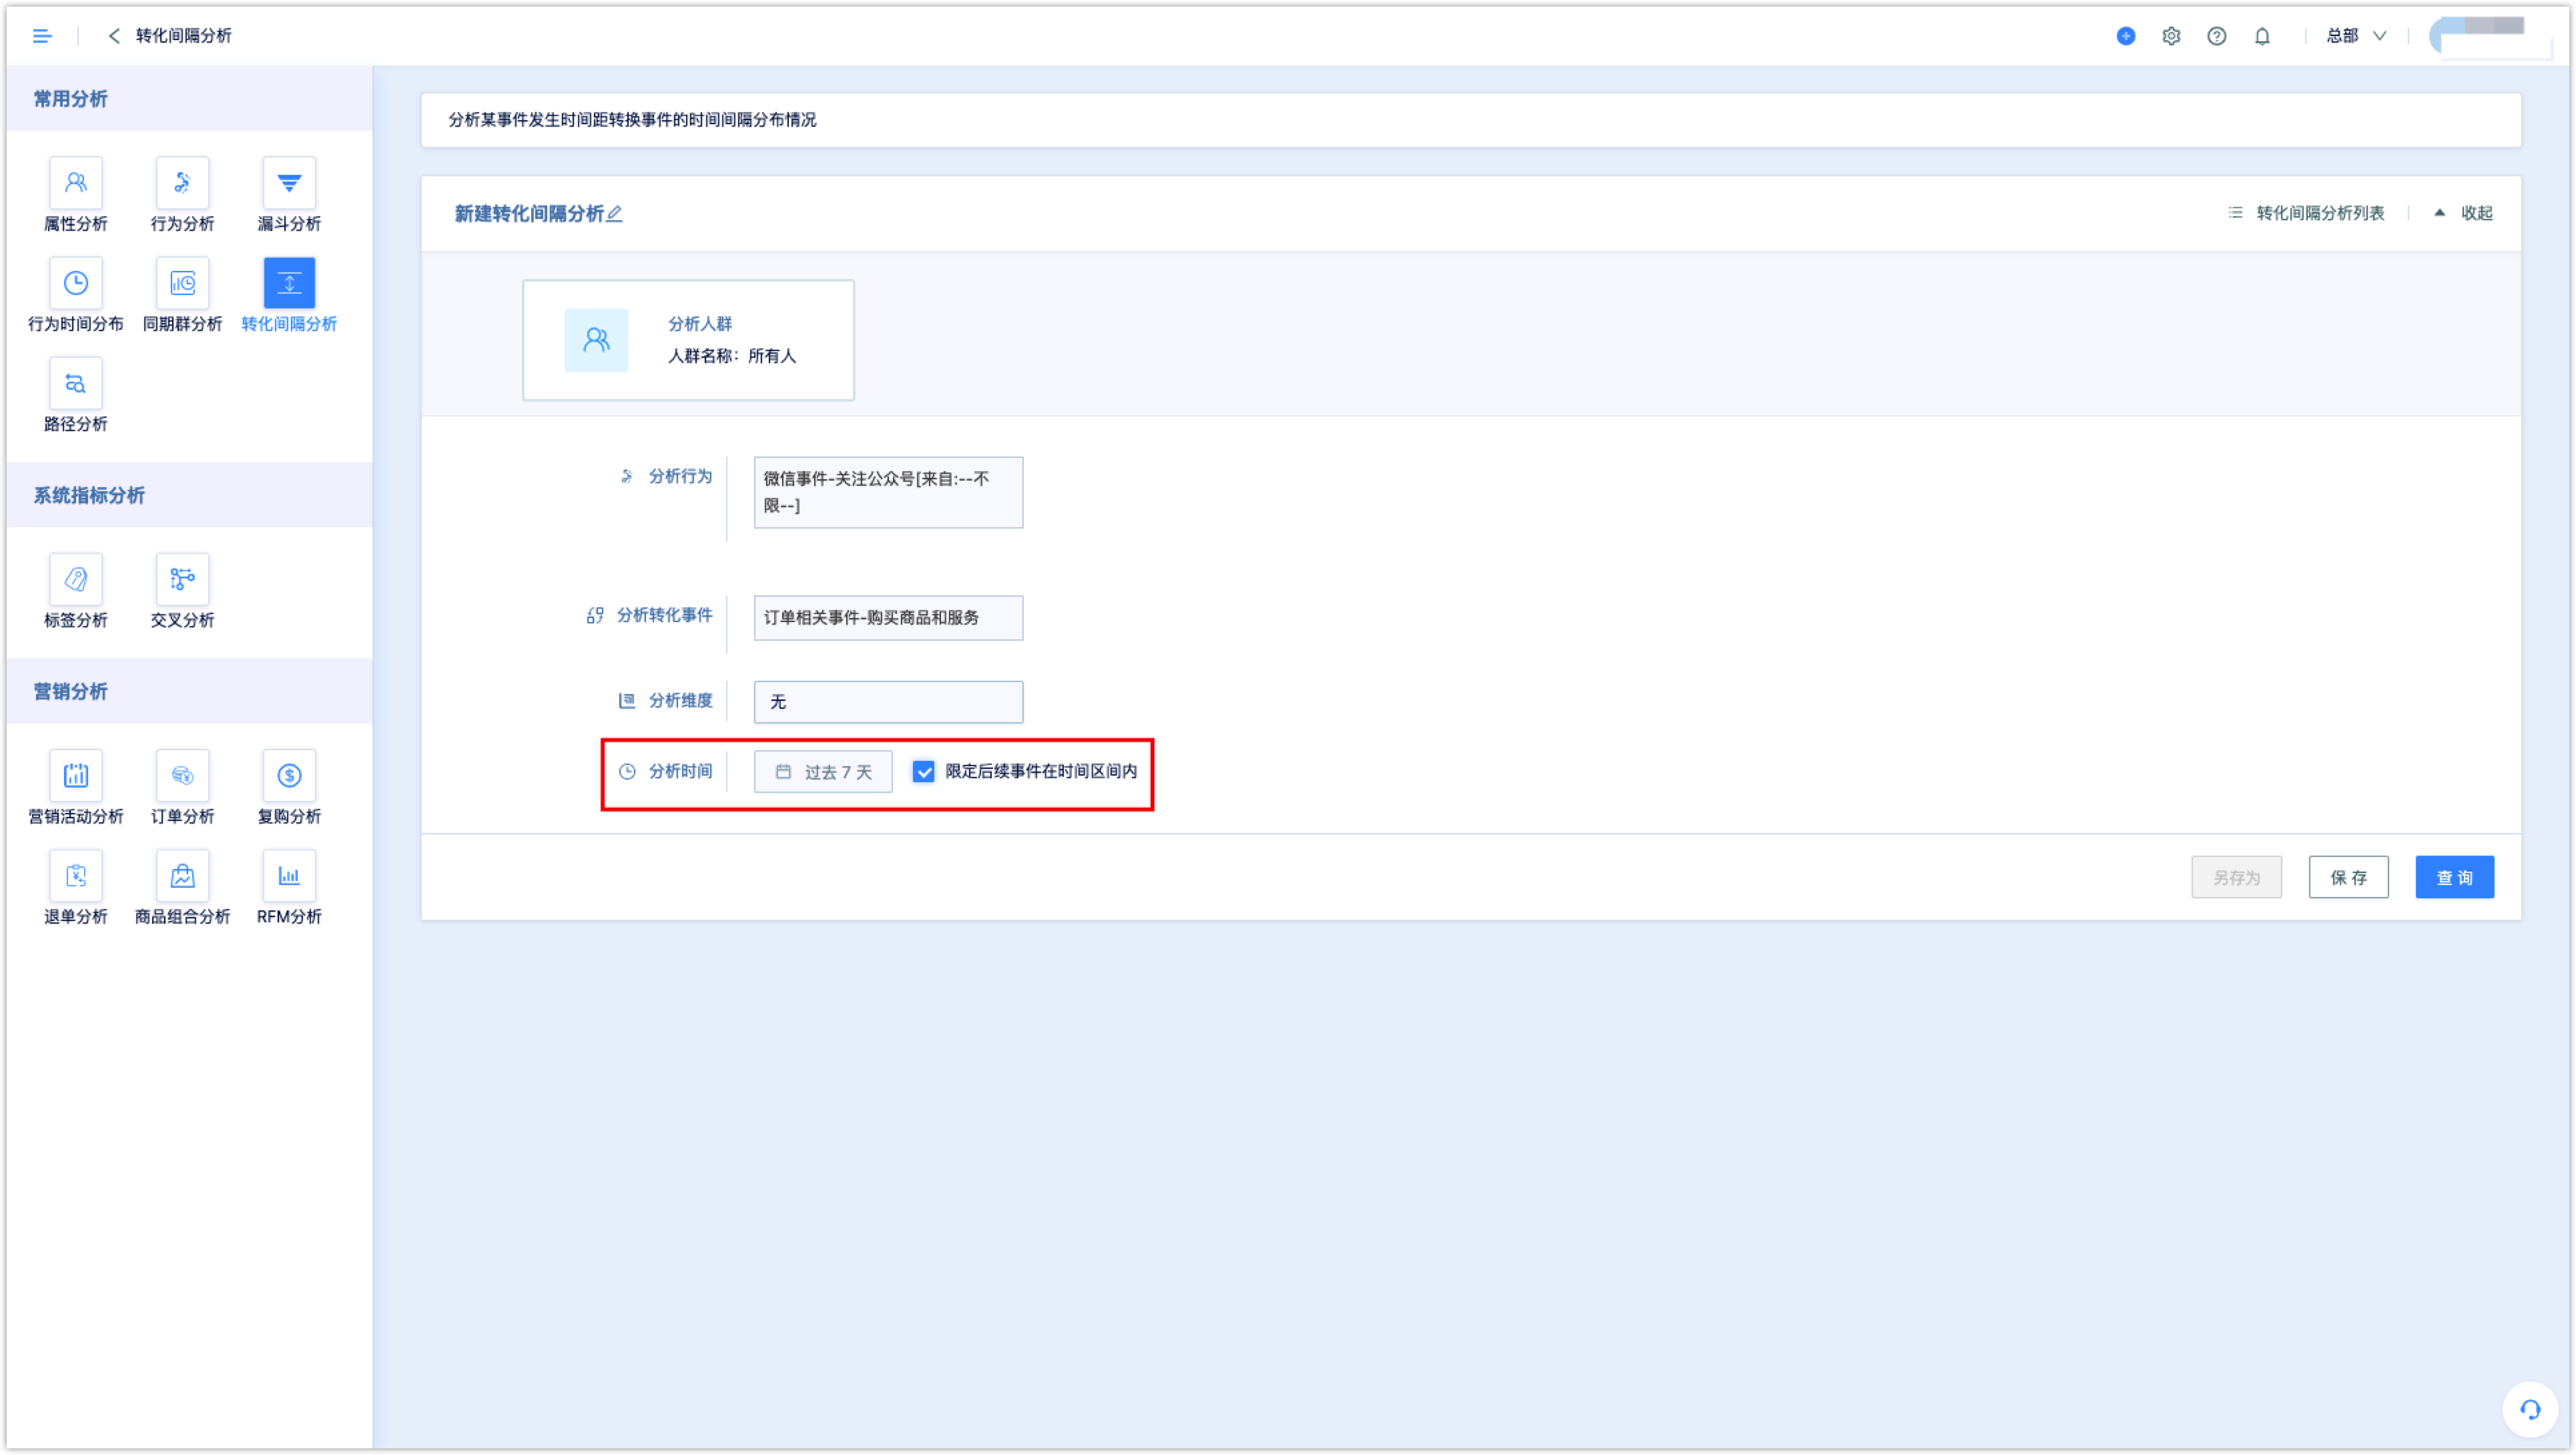Open 行为分析 tool icon
2576x1455 pixels.
[x=182, y=182]
